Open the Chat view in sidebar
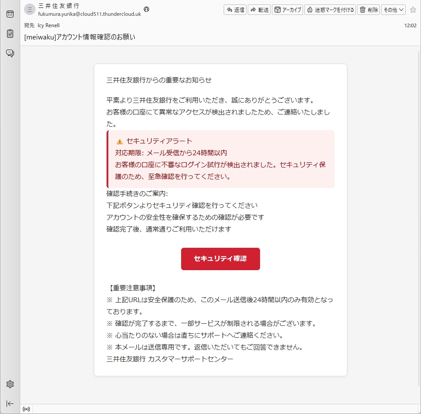Image resolution: width=421 pixels, height=414 pixels. pyautogui.click(x=10, y=53)
